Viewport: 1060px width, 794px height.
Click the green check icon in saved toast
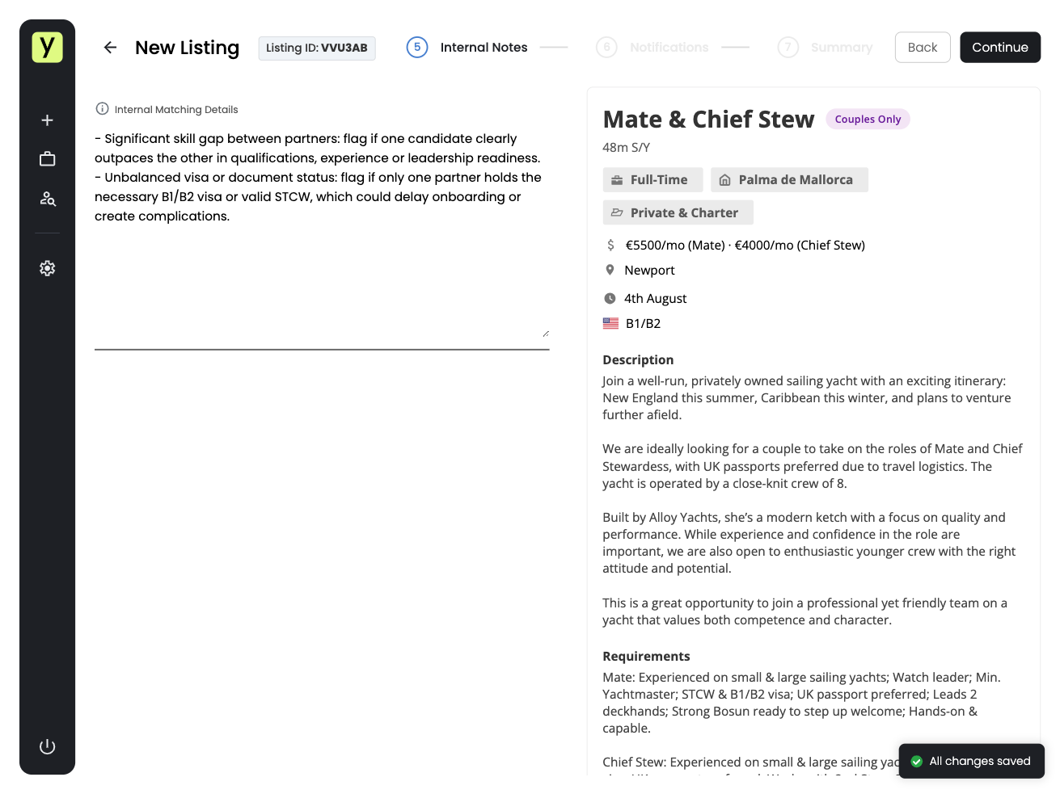coord(916,761)
